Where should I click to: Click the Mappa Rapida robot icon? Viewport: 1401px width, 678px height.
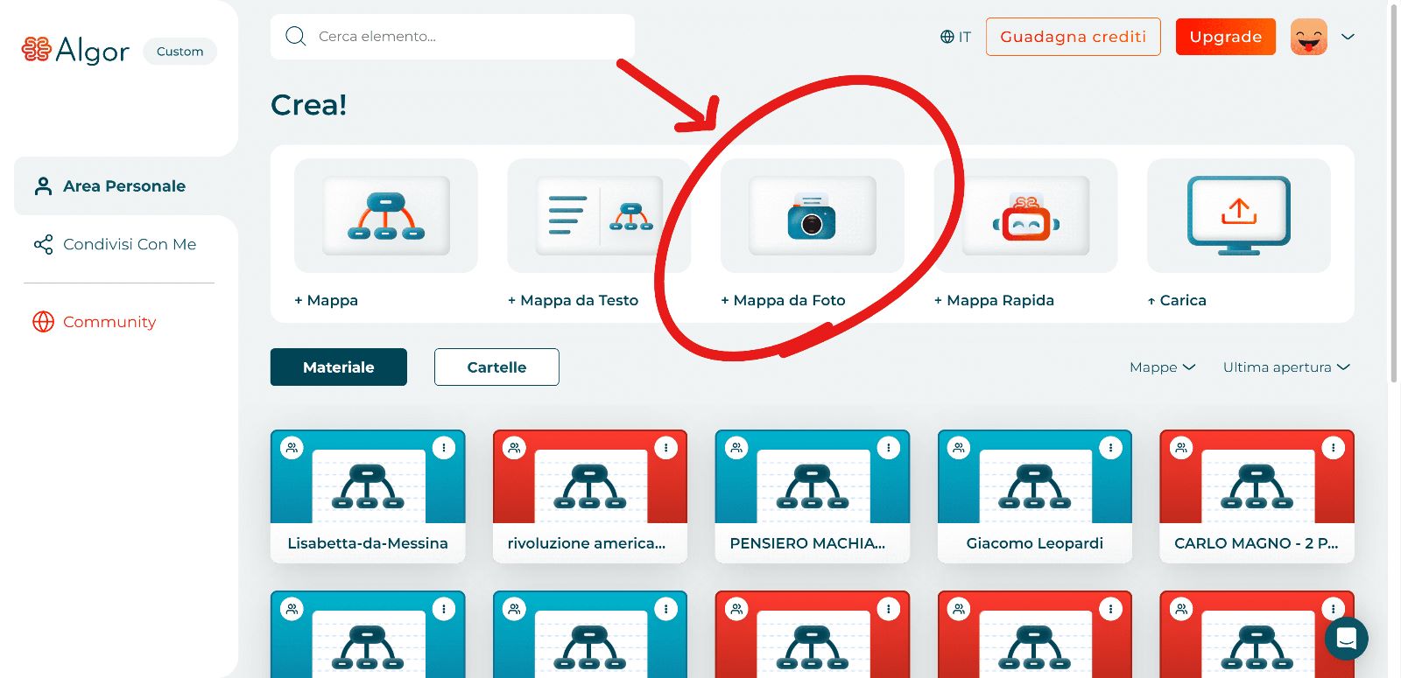(x=1025, y=215)
